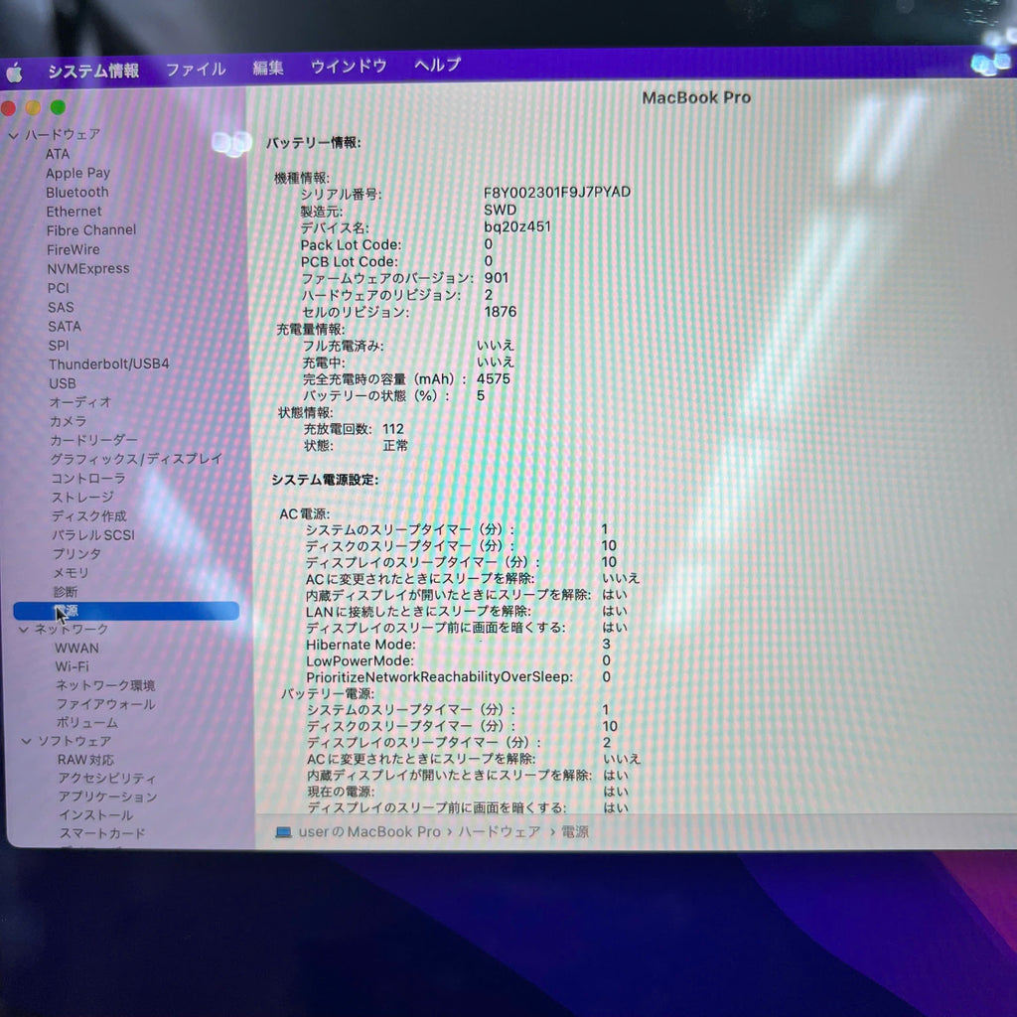
Task: Click serial number F8Y002301F9J7PYAD
Action: point(557,193)
